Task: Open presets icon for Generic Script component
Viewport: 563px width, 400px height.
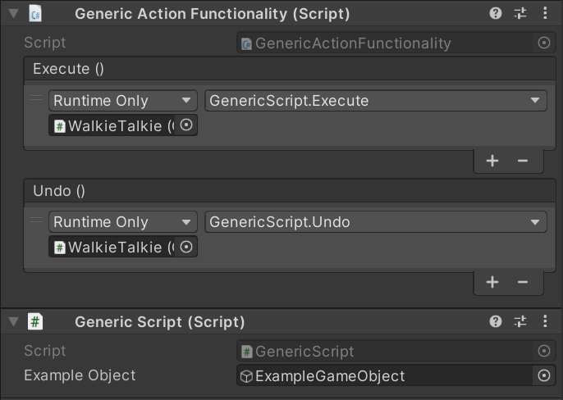Action: (x=520, y=322)
